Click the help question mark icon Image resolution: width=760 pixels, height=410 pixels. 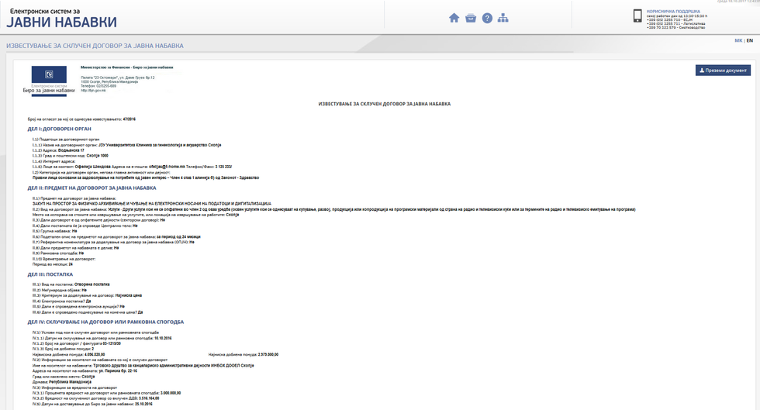tap(487, 18)
